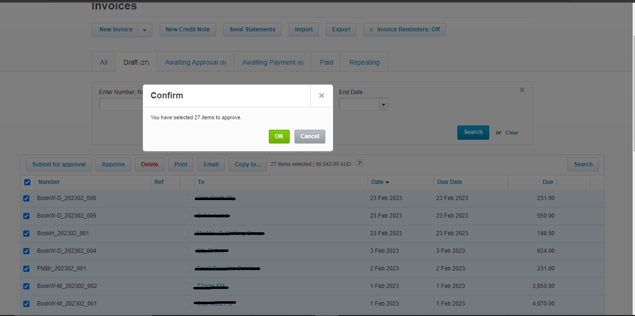Click the Send Statements button
The height and width of the screenshot is (316, 635).
[252, 29]
